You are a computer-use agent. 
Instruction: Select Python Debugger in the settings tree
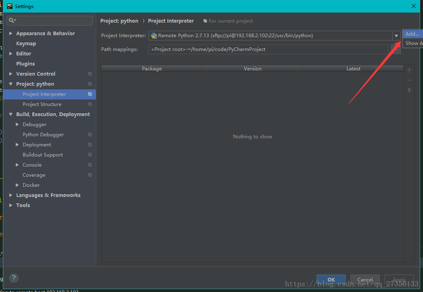[43, 134]
